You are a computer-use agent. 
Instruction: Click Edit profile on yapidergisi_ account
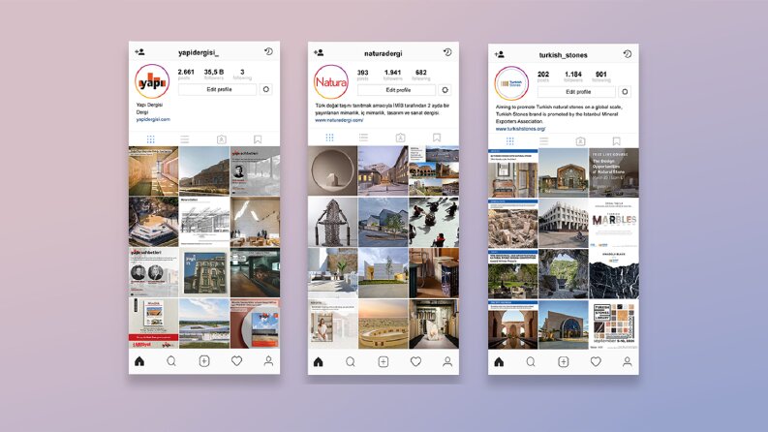(x=218, y=89)
